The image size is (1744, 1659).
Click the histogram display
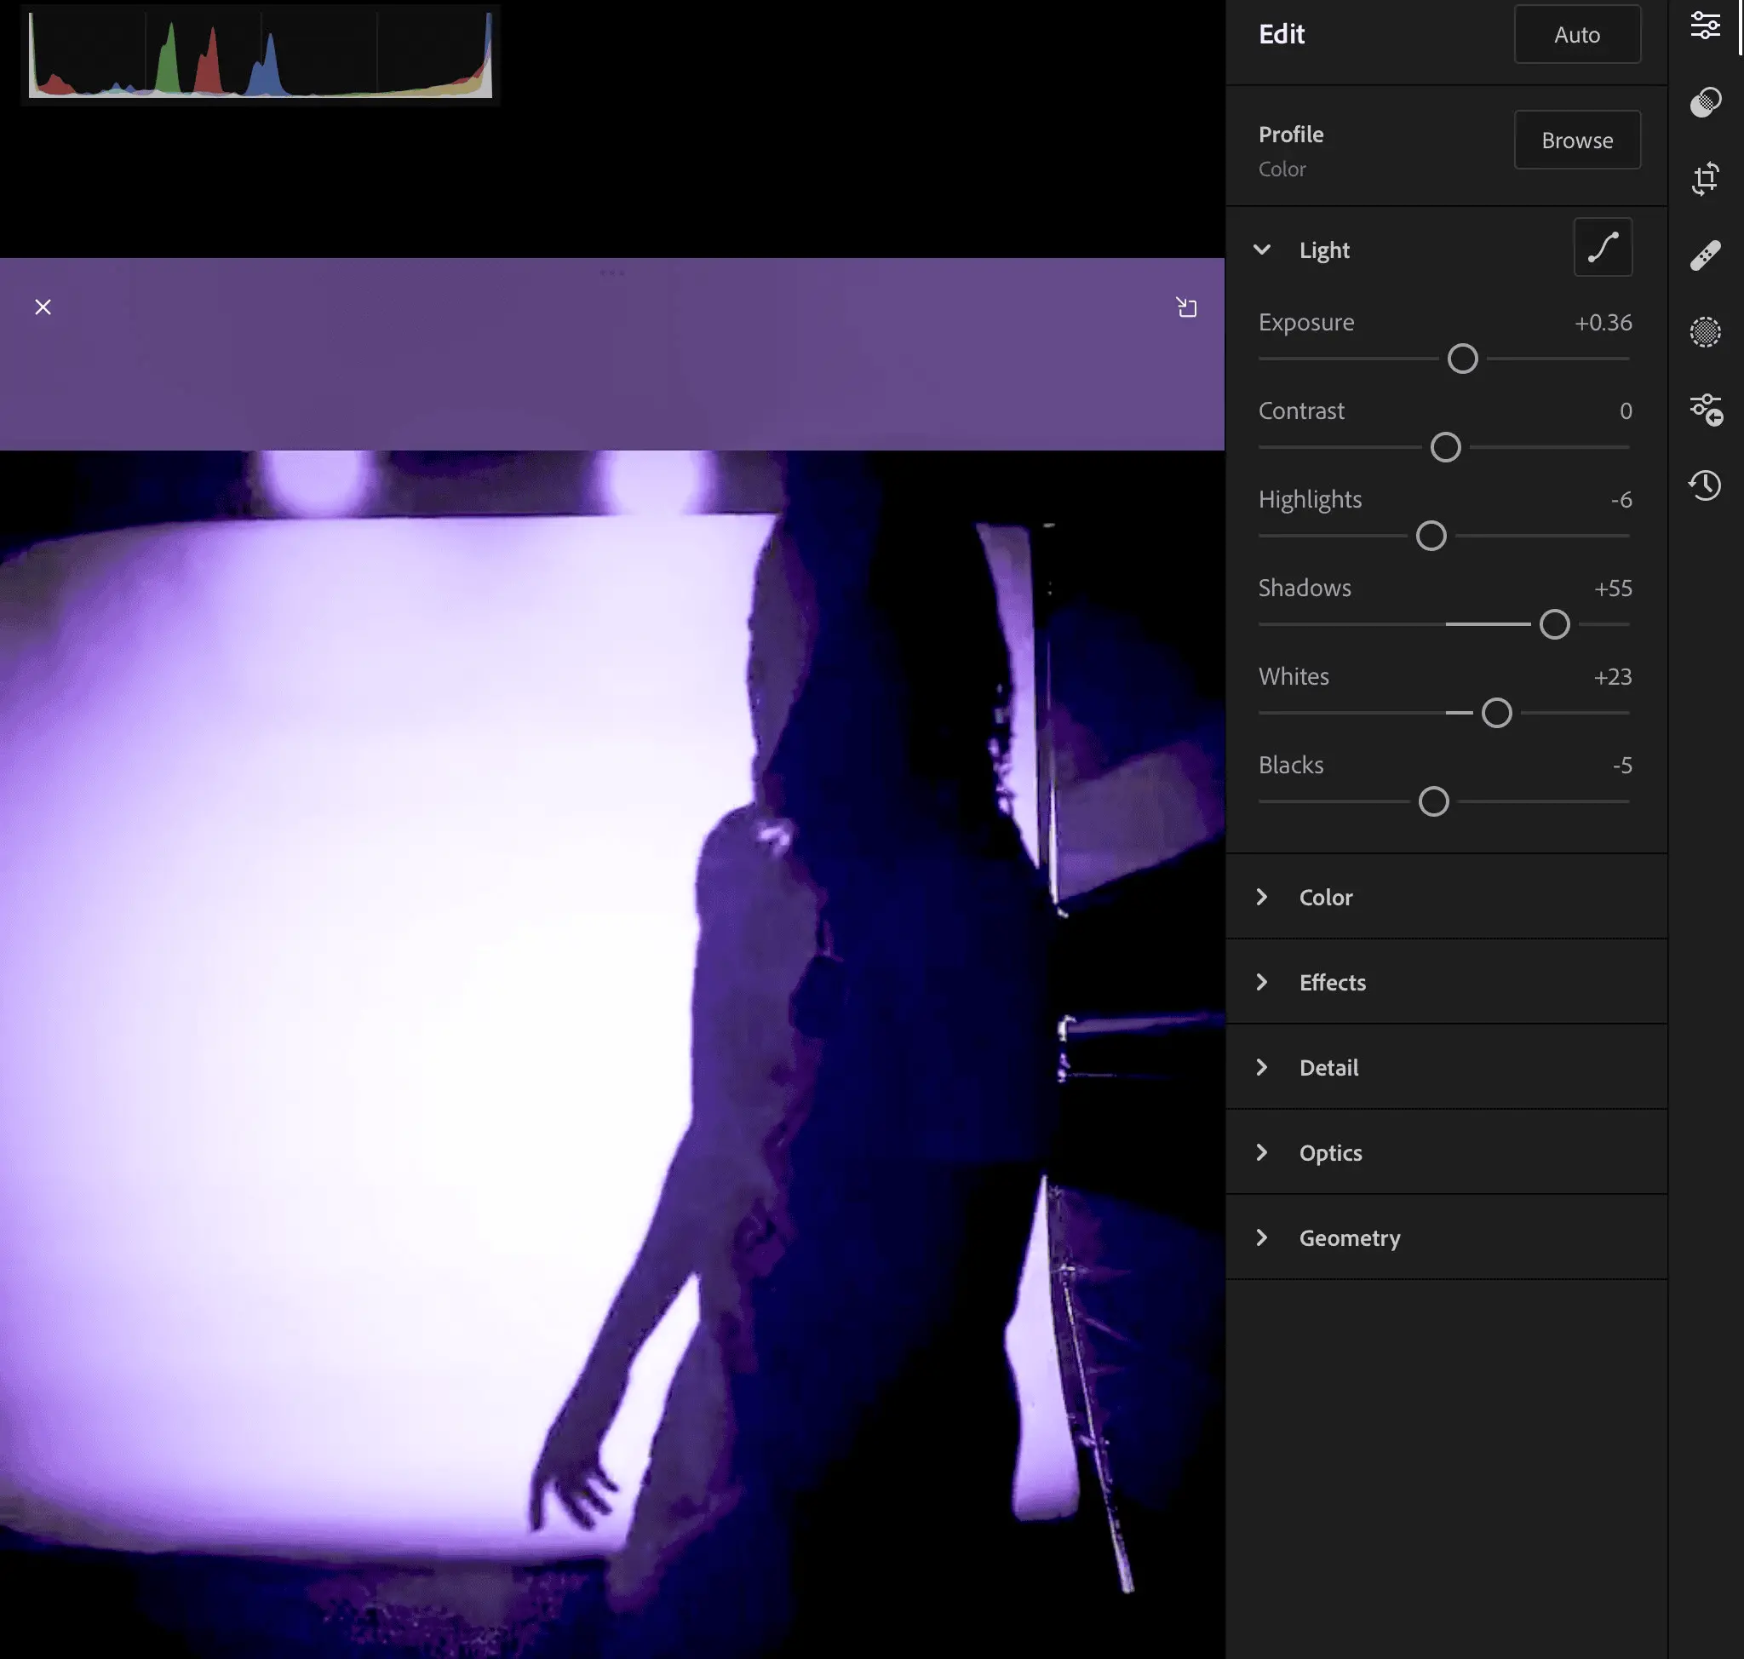pyautogui.click(x=260, y=55)
